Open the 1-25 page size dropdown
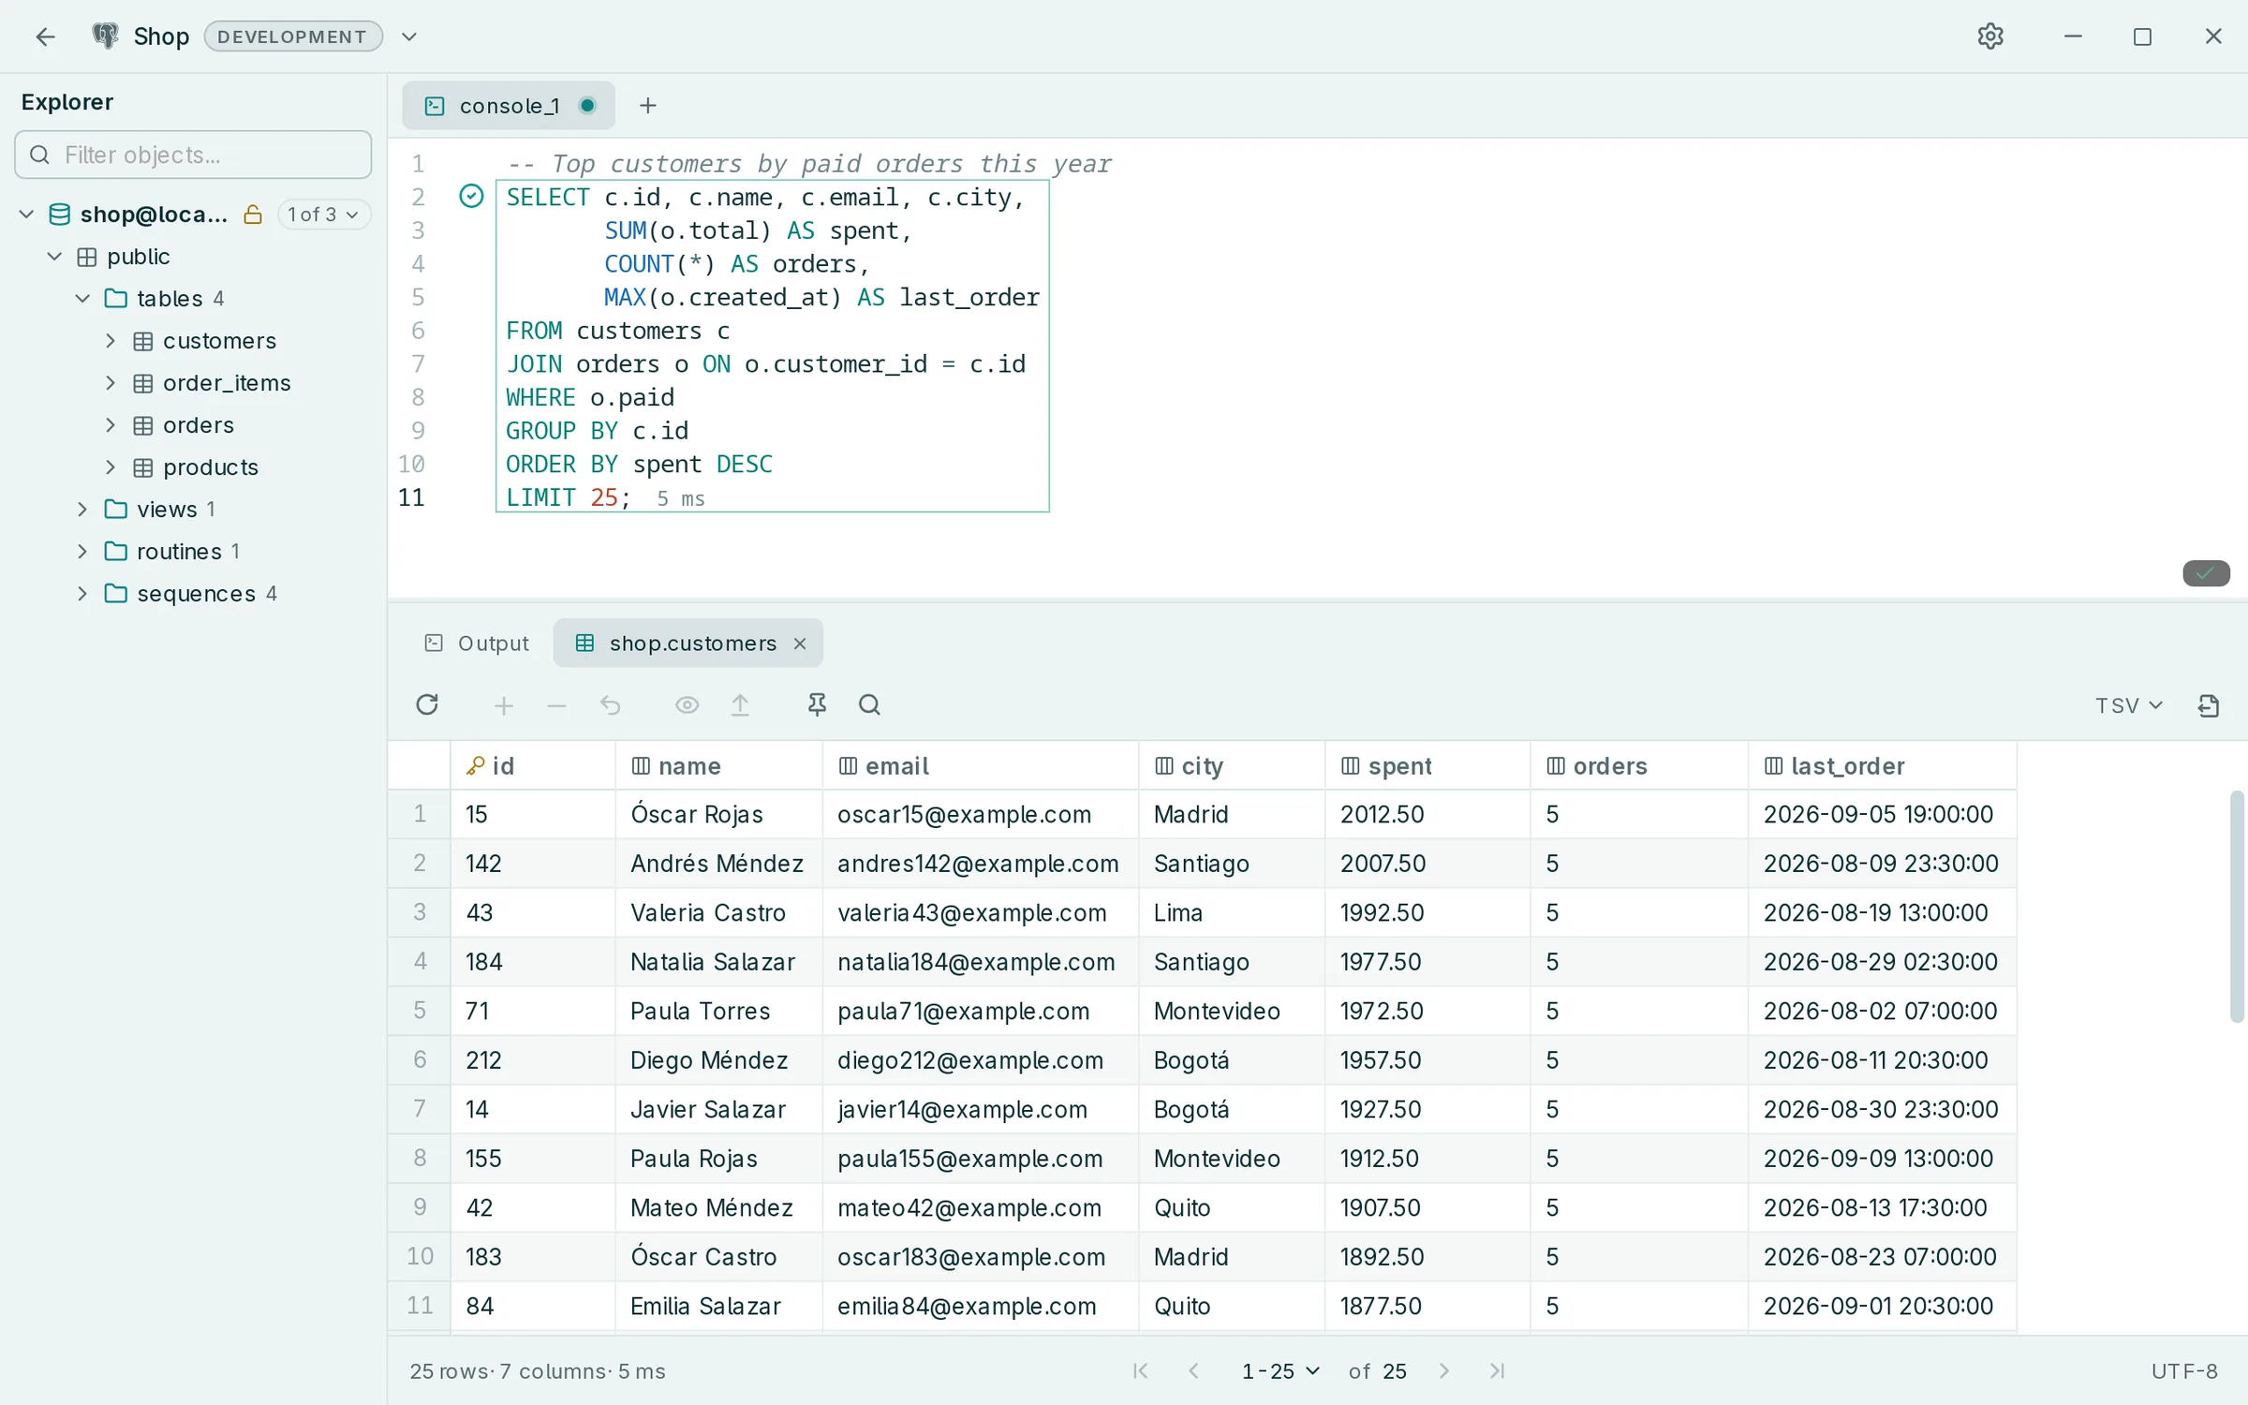 (x=1280, y=1371)
